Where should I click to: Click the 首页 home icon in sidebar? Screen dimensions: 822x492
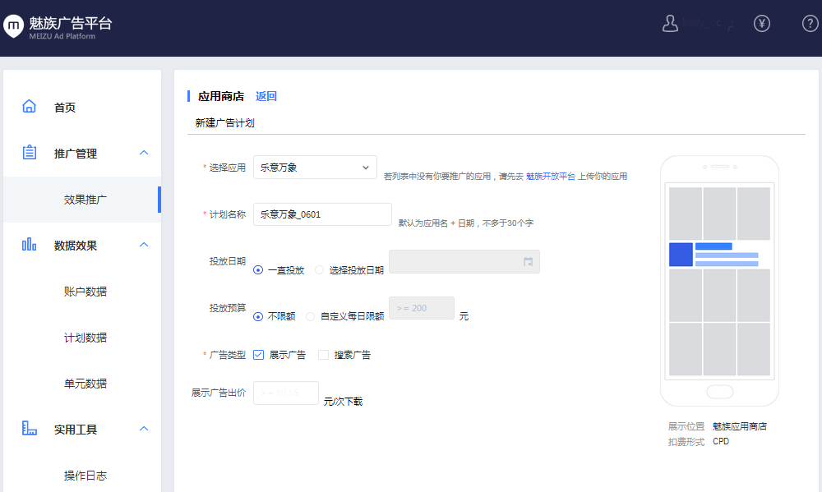point(29,106)
